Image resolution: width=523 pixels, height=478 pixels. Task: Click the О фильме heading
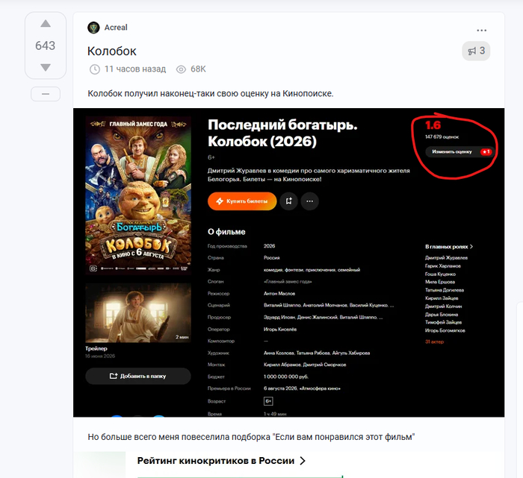226,232
